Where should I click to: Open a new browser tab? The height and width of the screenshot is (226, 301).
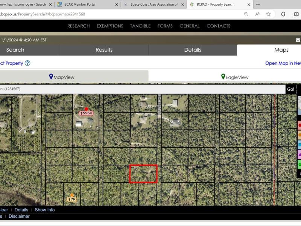click(x=258, y=5)
